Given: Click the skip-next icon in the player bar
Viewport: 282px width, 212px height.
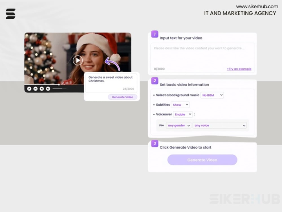Looking at the screenshot, I should click(x=42, y=89).
